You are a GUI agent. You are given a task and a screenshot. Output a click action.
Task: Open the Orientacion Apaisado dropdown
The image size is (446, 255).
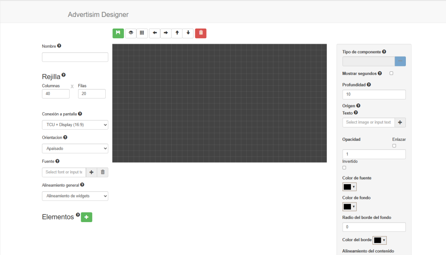click(75, 148)
